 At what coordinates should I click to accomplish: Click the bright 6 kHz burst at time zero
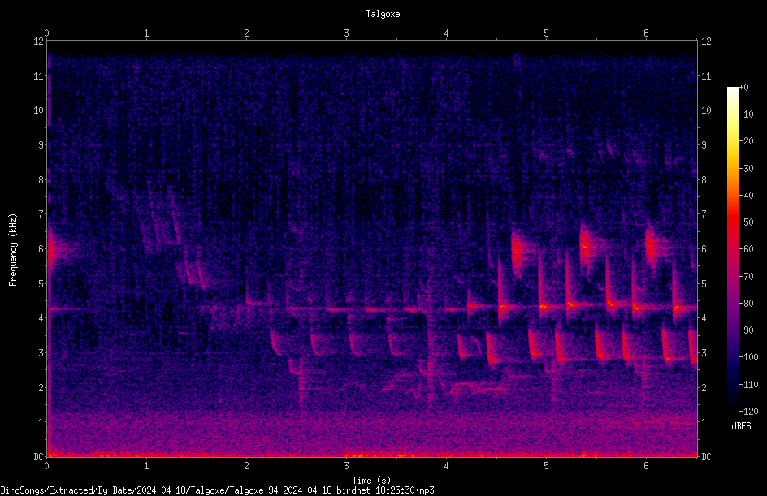tap(54, 250)
